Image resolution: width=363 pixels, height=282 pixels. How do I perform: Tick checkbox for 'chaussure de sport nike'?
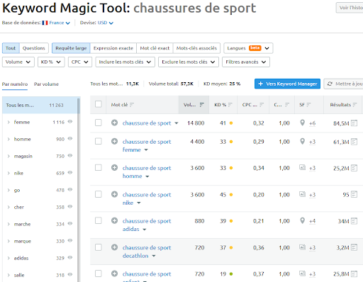click(99, 194)
